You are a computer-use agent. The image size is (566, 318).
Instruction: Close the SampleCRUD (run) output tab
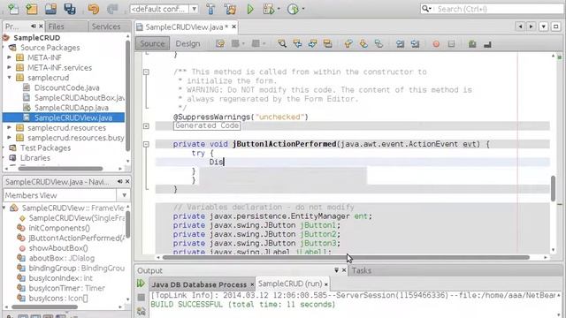[x=326, y=284]
